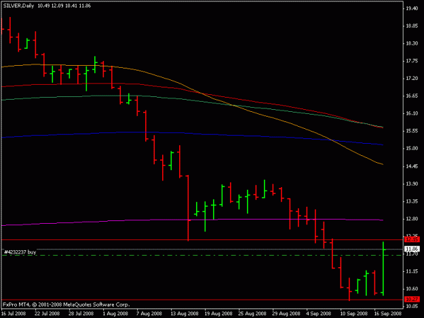The width and height of the screenshot is (424, 318).
Task: Click the 10 Sep 2008 date label
Action: (x=353, y=313)
